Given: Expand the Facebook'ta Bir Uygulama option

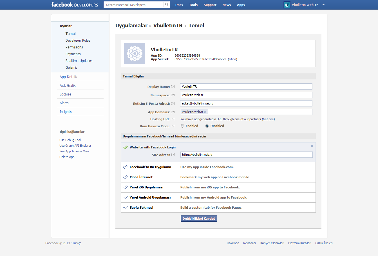Looking at the screenshot, I should [150, 167].
